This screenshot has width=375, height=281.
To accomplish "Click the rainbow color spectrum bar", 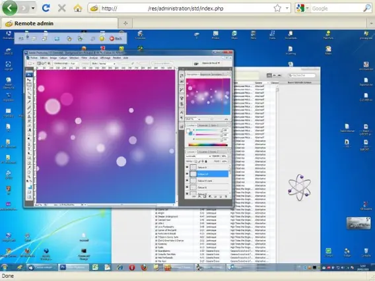I will click(207, 145).
